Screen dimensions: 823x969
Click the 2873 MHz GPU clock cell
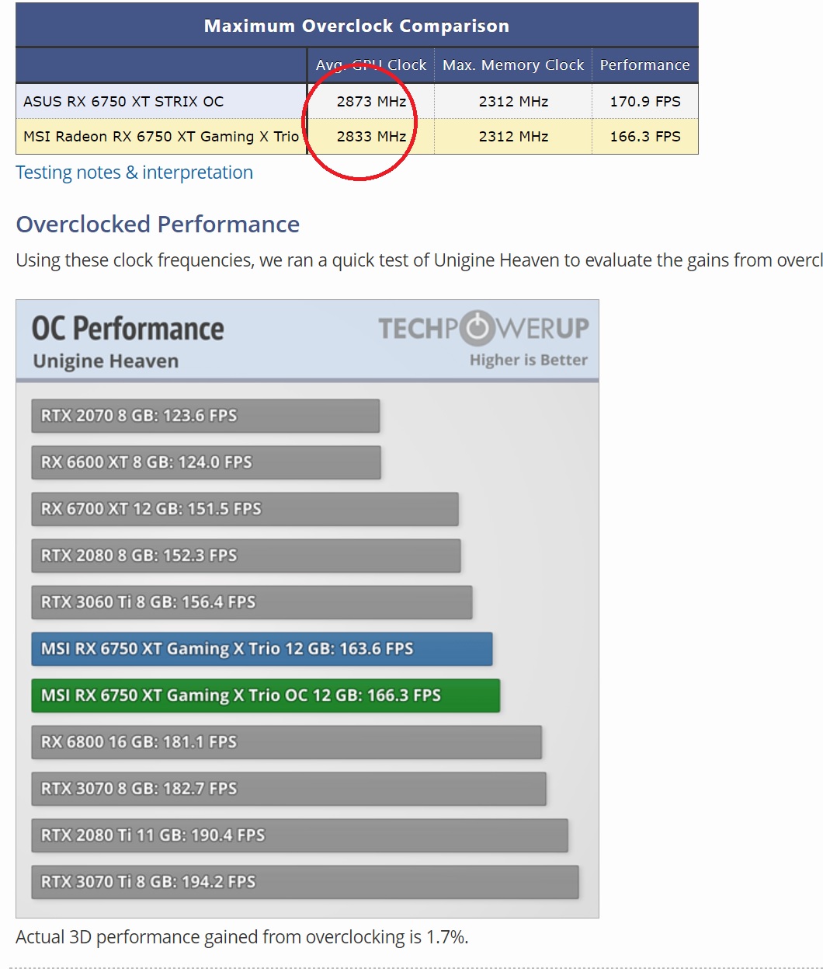tap(371, 102)
